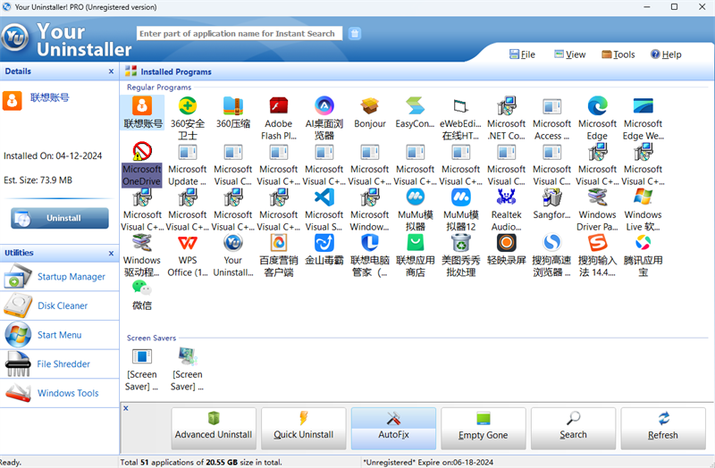Select the Your Uninstaller program icon
Image resolution: width=715 pixels, height=468 pixels.
(x=232, y=244)
